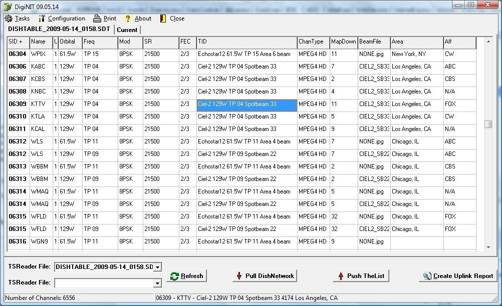Sort by the MapDown column header
The width and height of the screenshot is (502, 306).
[x=344, y=42]
